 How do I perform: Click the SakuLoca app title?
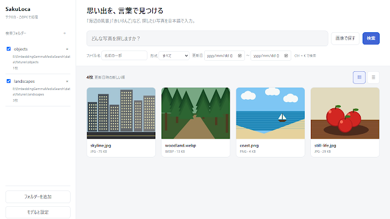(x=18, y=9)
